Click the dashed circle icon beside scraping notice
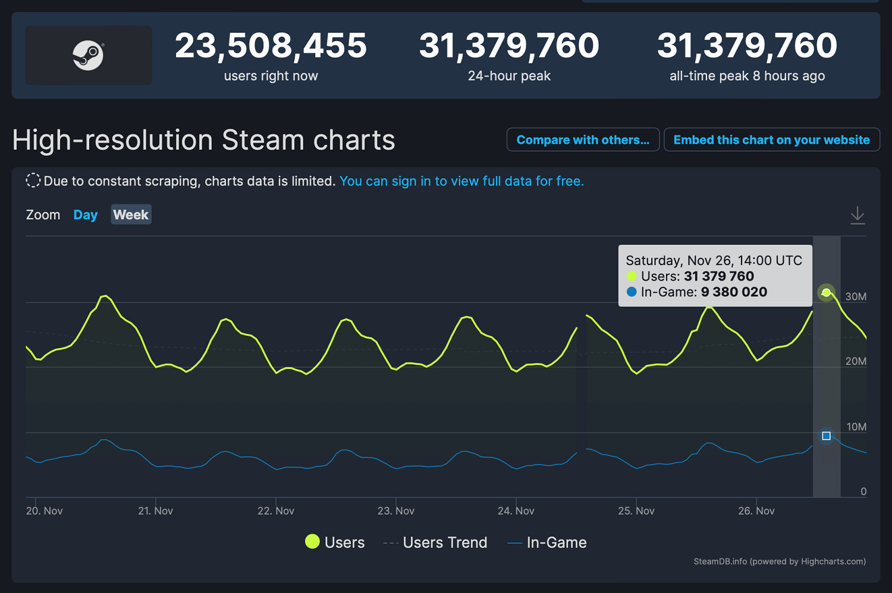 [x=33, y=181]
